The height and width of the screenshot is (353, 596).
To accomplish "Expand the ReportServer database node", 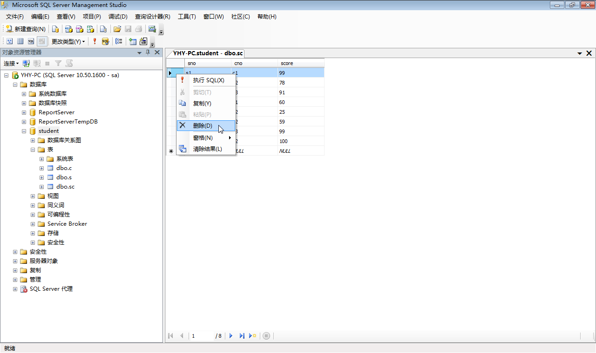I will pos(24,112).
